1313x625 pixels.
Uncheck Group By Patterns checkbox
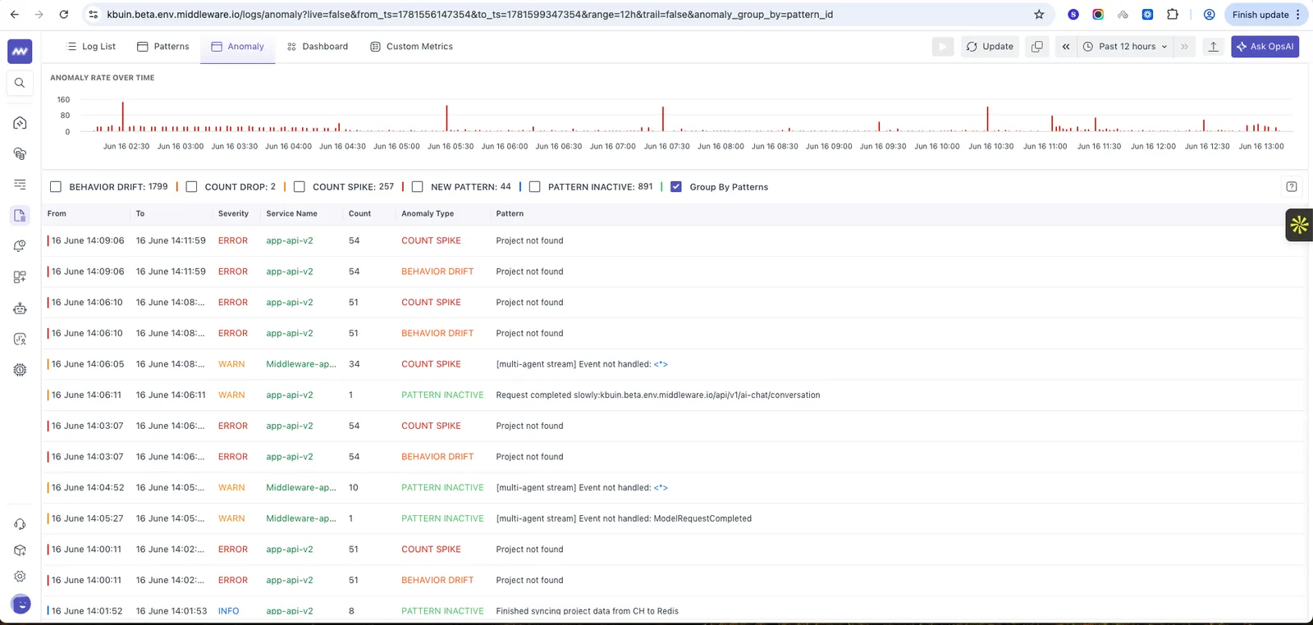point(676,187)
